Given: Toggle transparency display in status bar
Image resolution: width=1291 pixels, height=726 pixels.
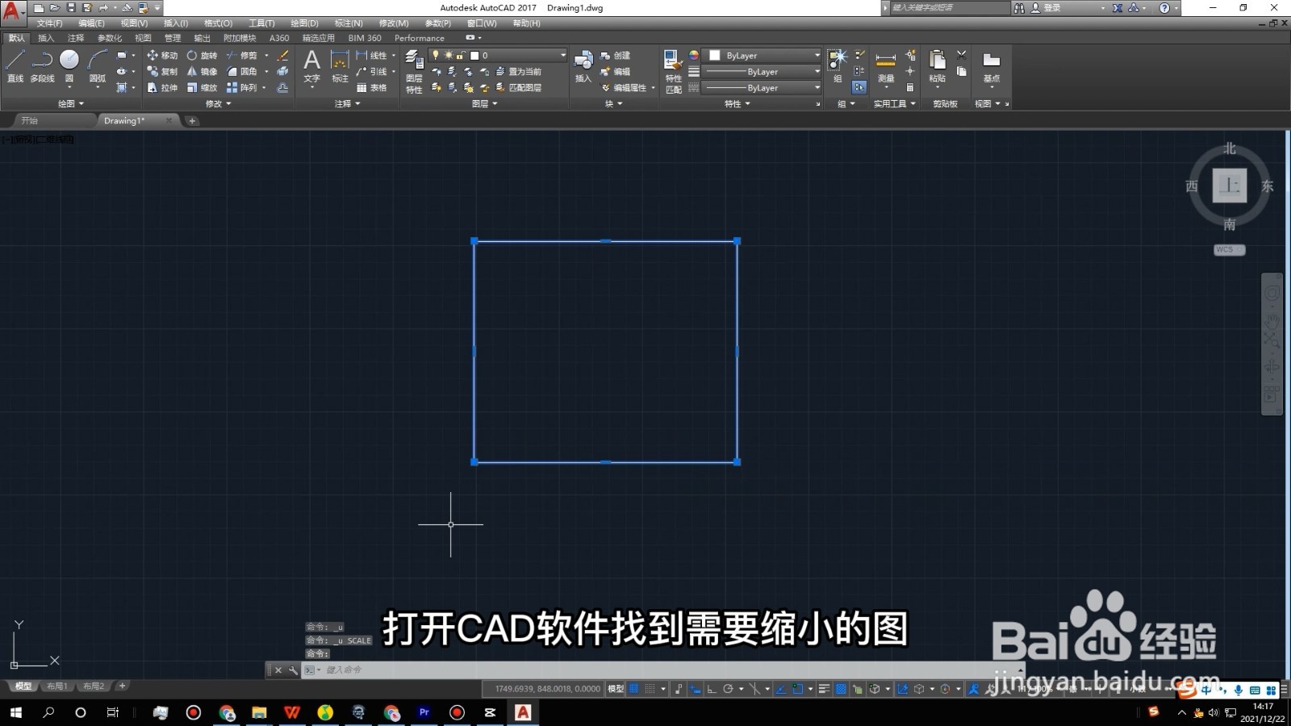Looking at the screenshot, I should [x=841, y=689].
